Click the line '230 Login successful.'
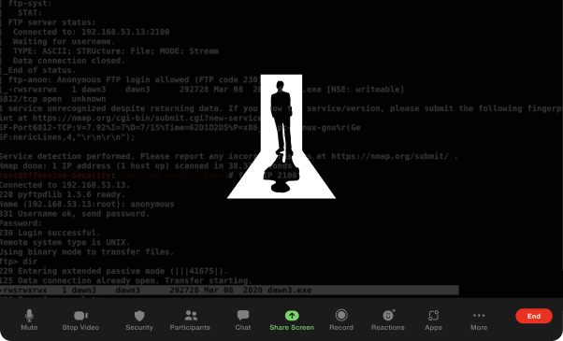 pyautogui.click(x=51, y=233)
